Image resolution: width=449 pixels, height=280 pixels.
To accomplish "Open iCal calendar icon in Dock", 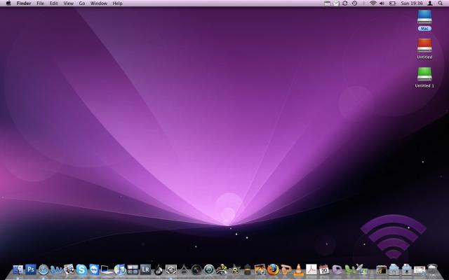I will point(324,269).
